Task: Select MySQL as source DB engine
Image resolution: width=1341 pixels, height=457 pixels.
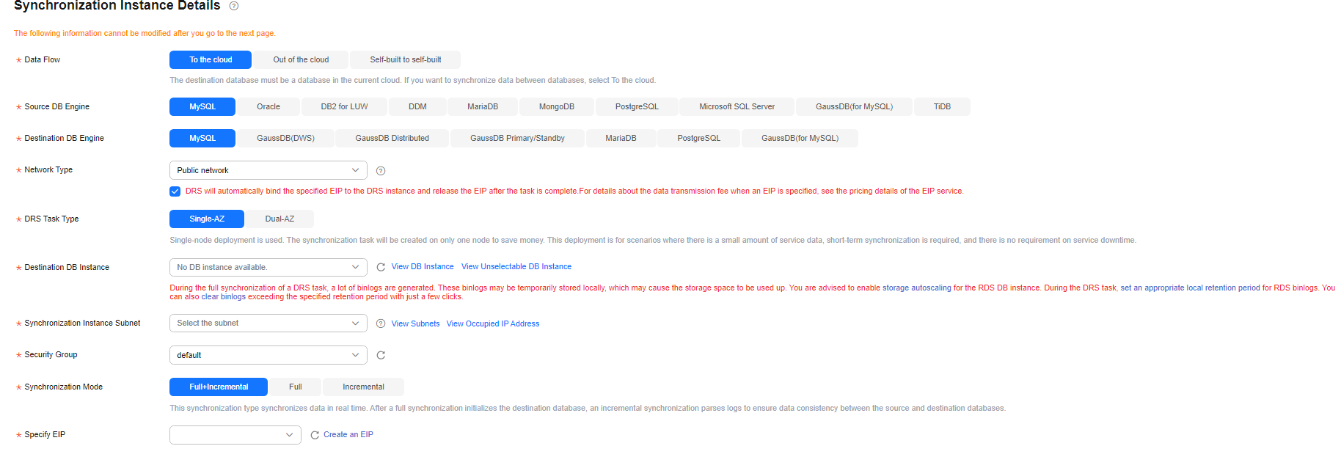Action: [x=202, y=106]
